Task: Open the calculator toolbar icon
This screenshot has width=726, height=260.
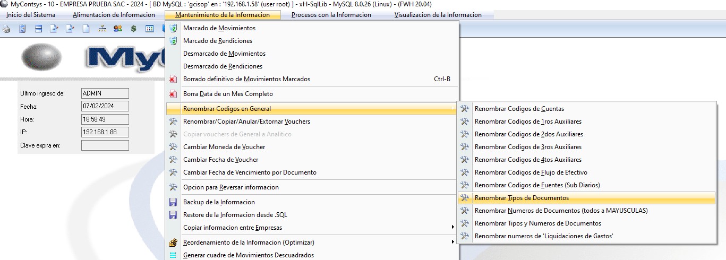Action: tap(23, 29)
